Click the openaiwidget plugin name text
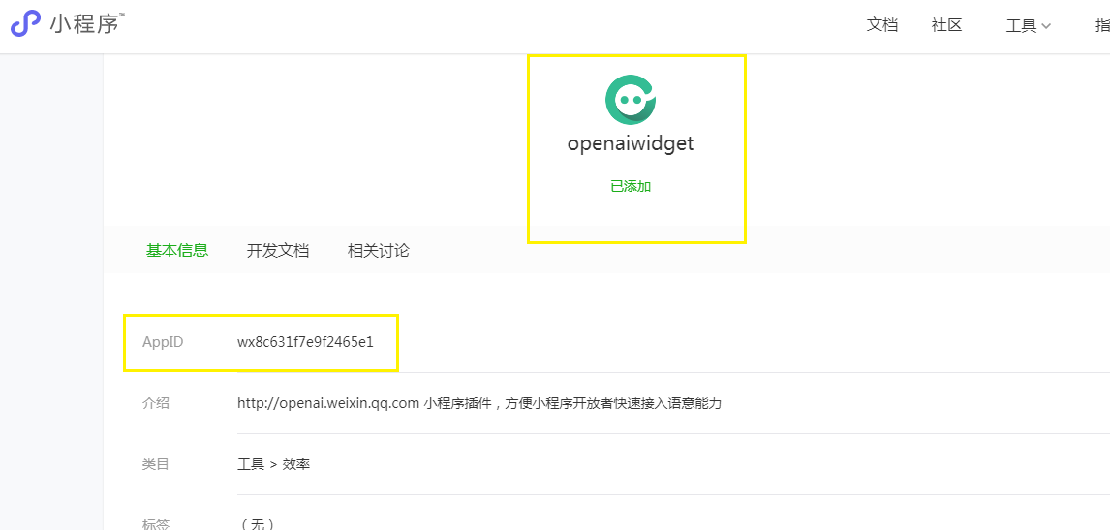1110x530 pixels. pos(631,143)
